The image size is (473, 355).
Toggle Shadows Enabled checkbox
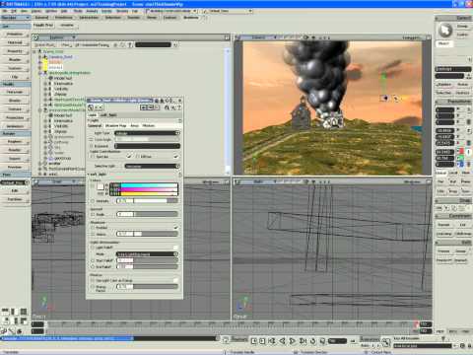(x=175, y=228)
